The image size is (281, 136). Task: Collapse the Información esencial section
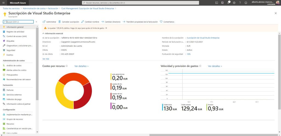coord(44,33)
